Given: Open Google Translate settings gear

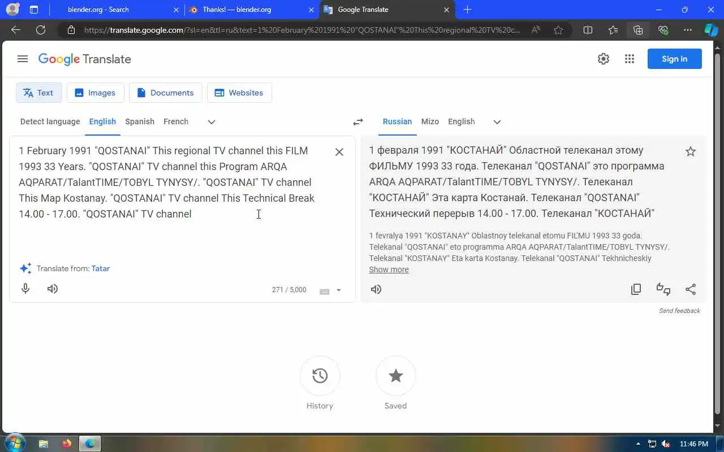Looking at the screenshot, I should 604,59.
